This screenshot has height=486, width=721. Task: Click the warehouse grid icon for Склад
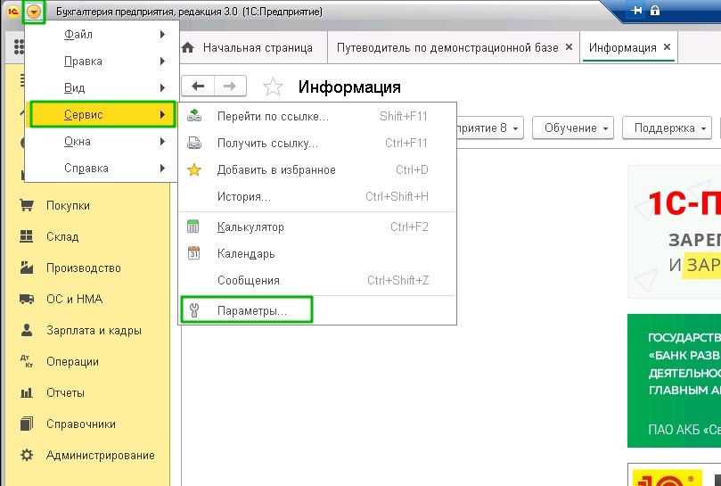(27, 236)
